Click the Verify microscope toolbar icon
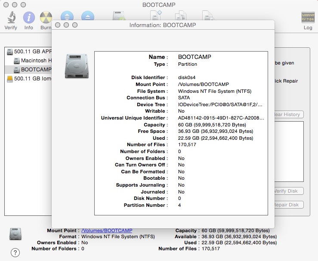Viewport: 318px width, 261px height. [x=11, y=17]
